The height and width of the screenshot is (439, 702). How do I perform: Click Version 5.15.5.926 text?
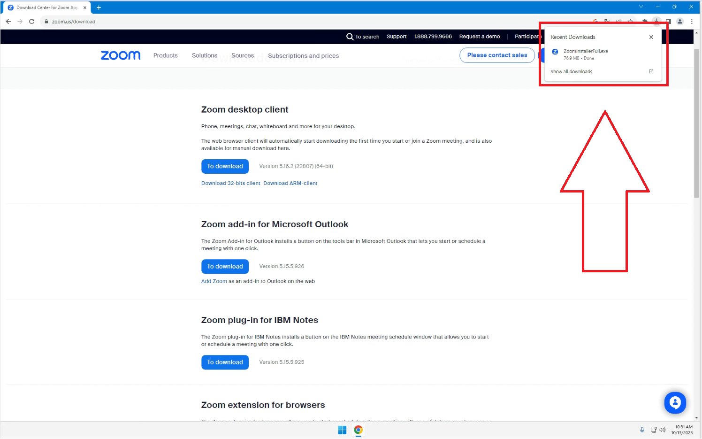[x=282, y=266]
